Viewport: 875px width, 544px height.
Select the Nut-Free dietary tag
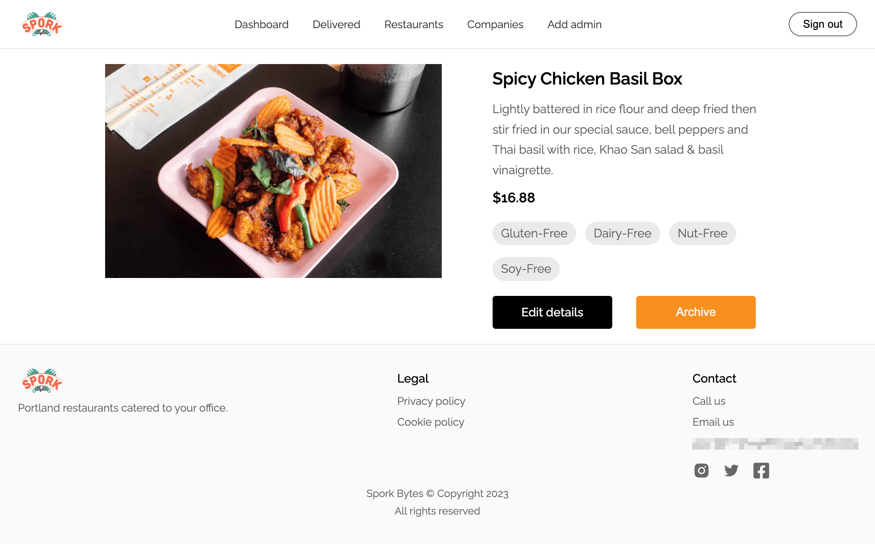(702, 233)
